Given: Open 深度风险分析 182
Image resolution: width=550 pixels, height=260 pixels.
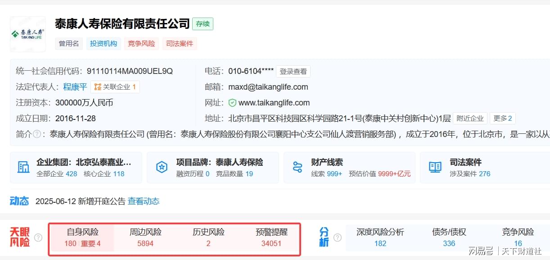Looking at the screenshot, I should [x=380, y=237].
